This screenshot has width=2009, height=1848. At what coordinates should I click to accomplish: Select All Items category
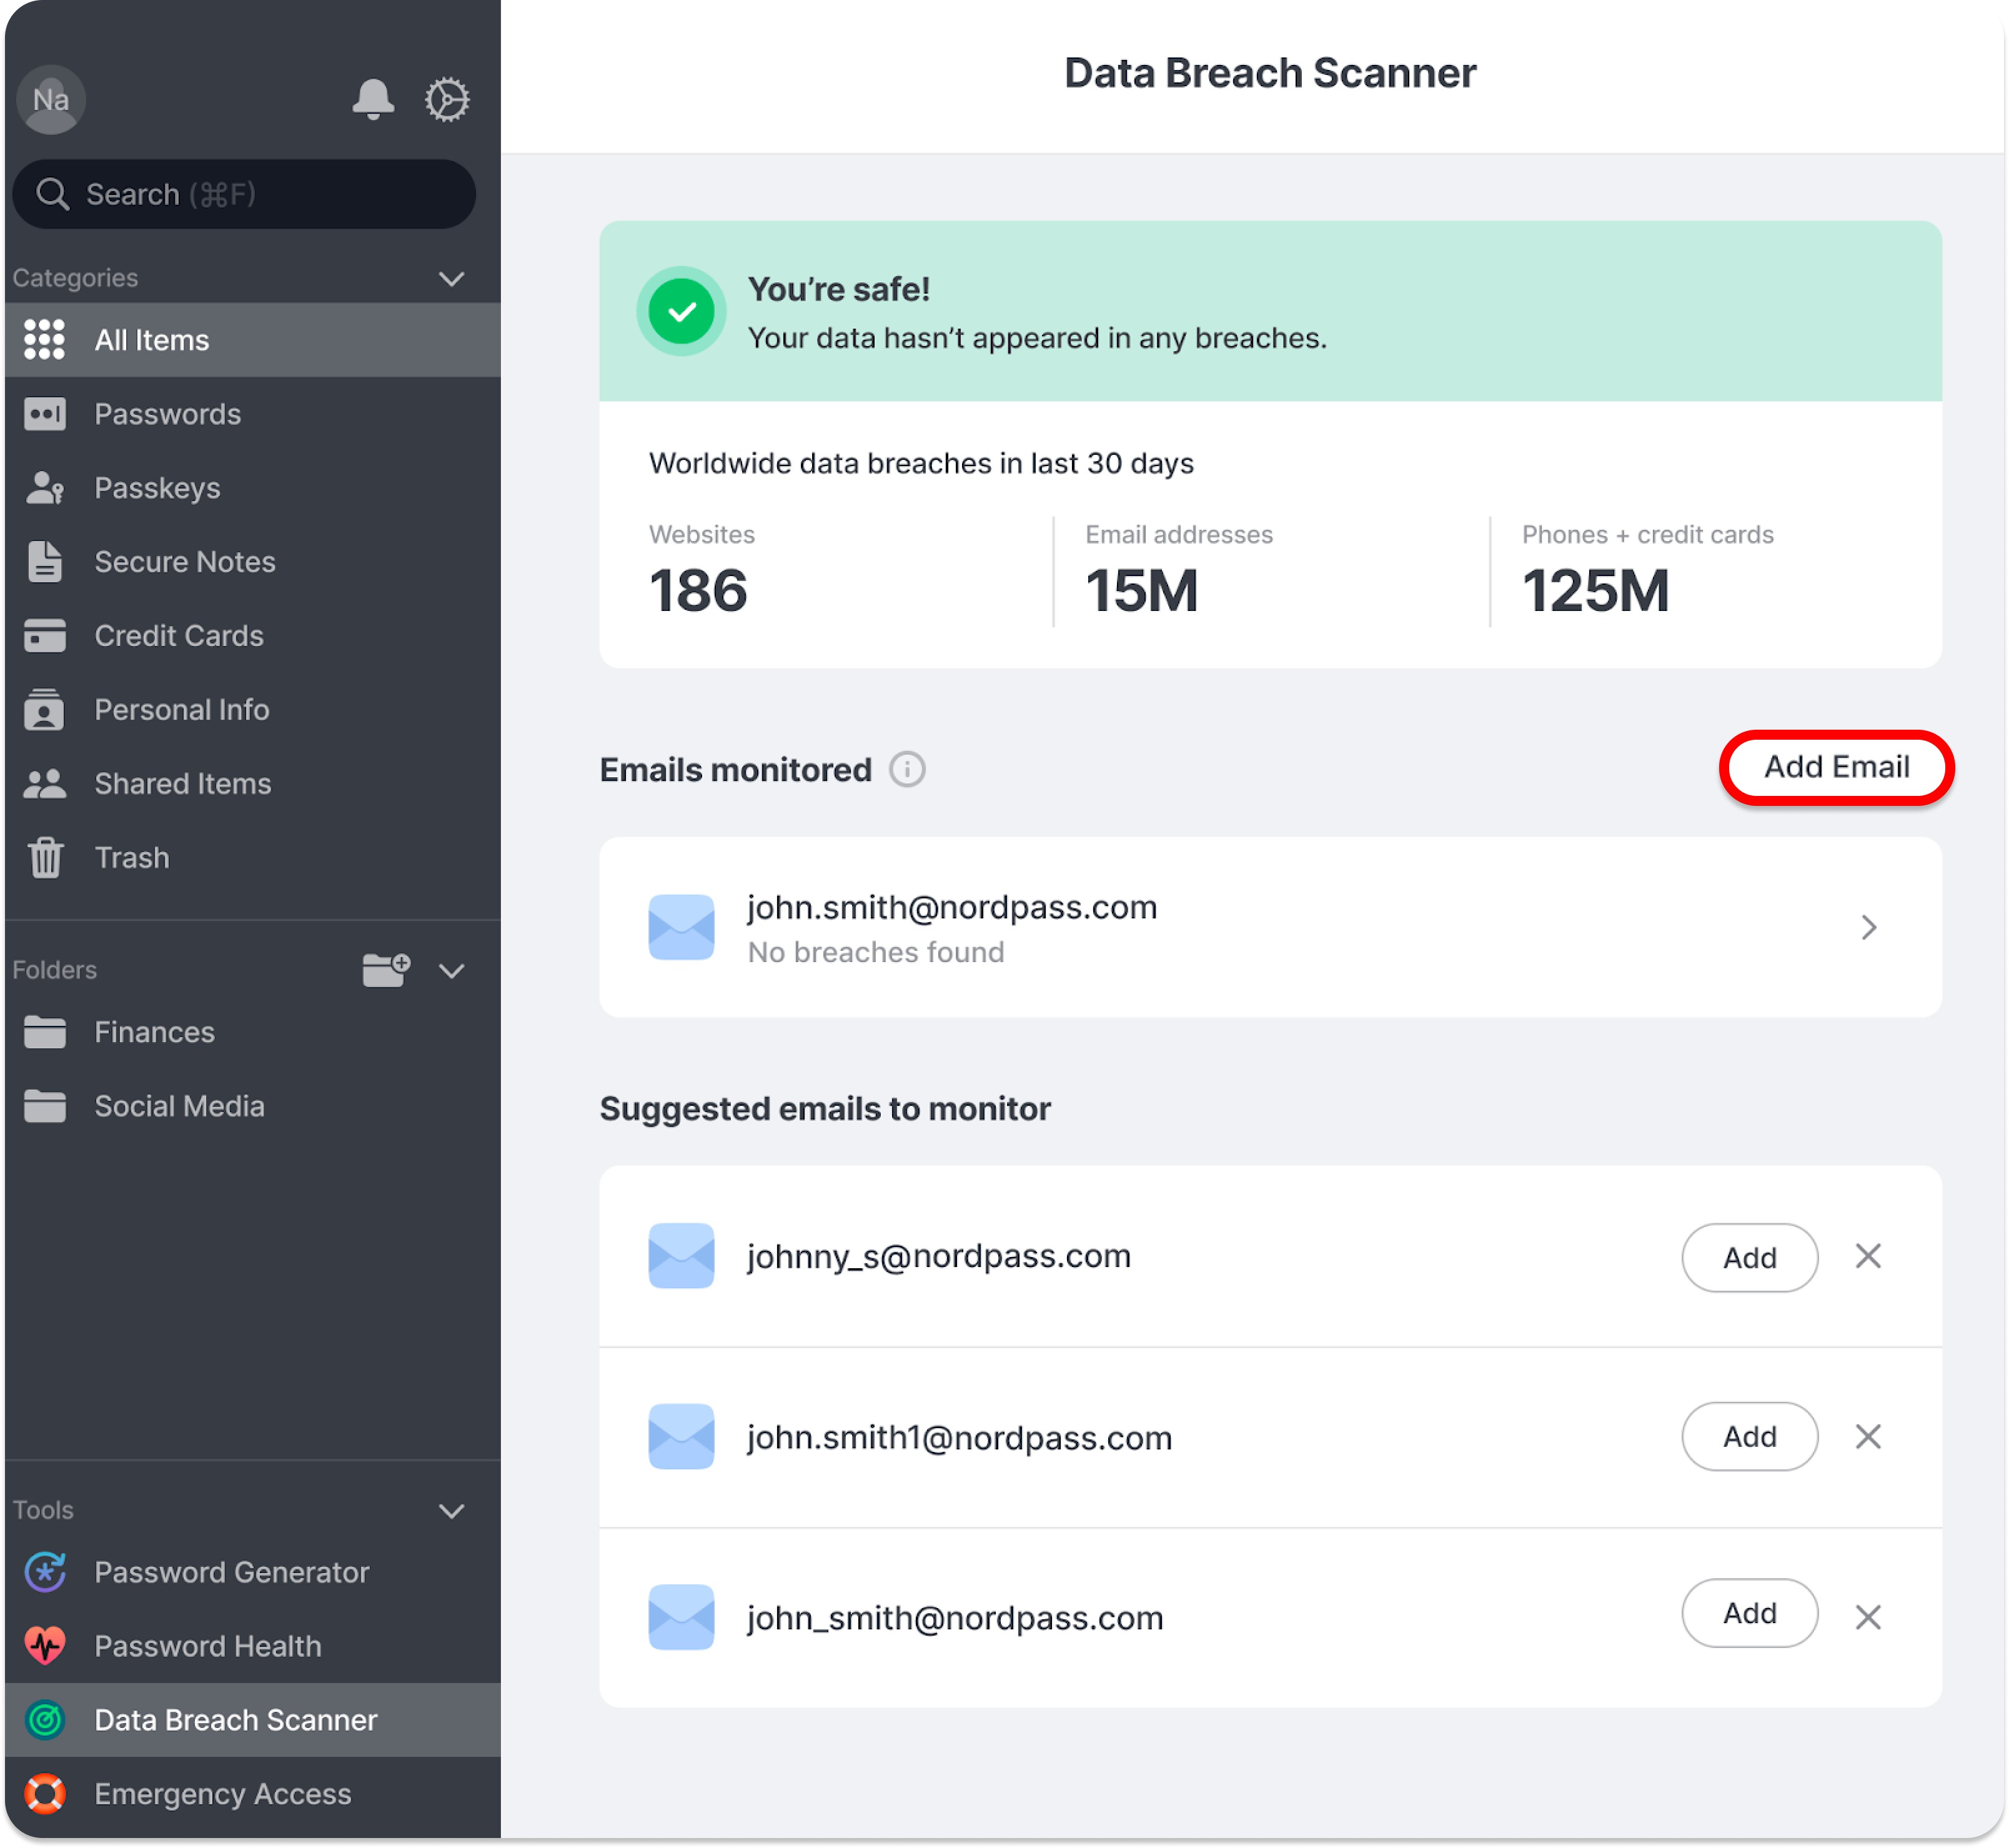[x=253, y=340]
